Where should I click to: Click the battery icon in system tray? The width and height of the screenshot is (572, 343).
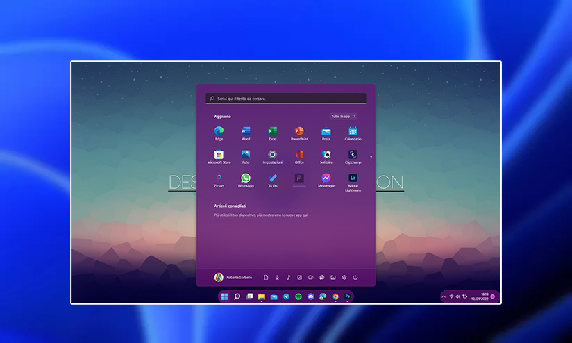[x=465, y=296]
